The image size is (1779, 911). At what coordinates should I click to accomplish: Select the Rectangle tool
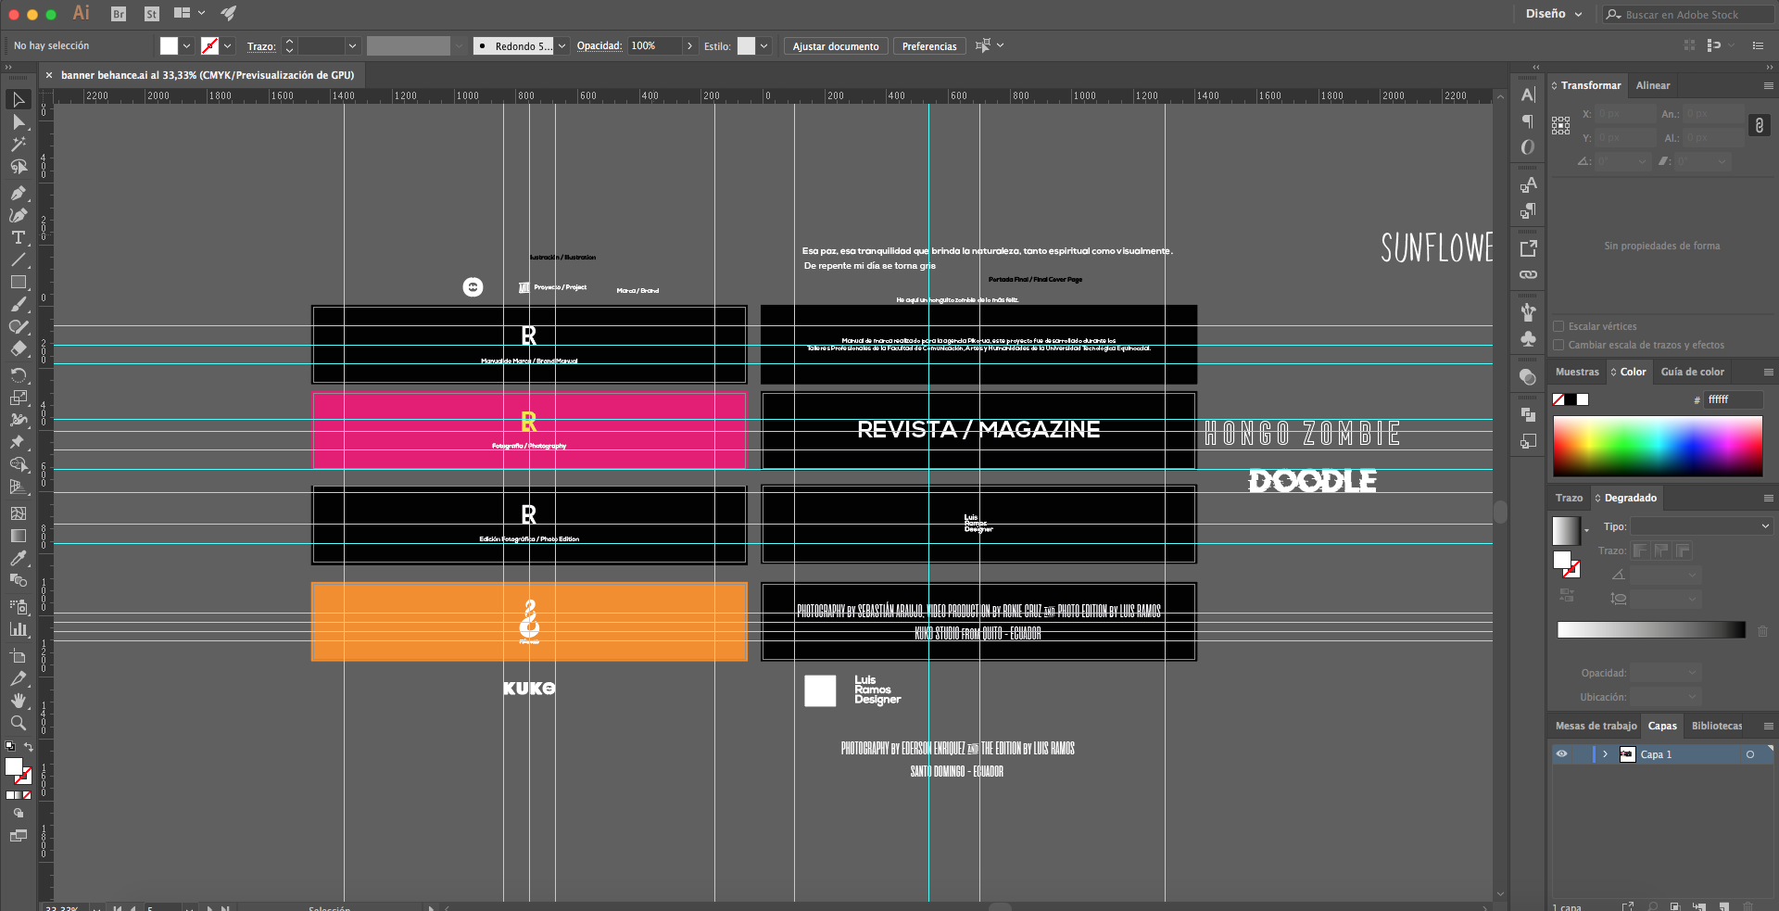tap(18, 282)
